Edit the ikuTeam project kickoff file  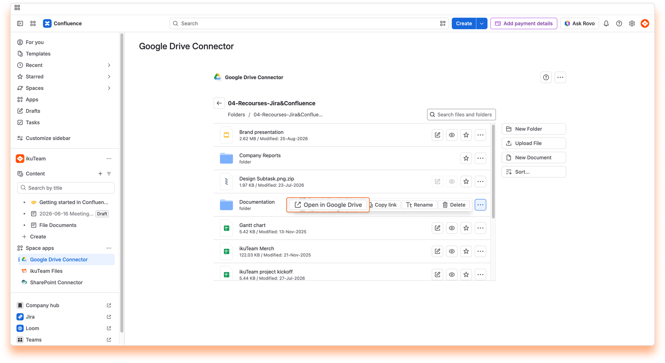(x=437, y=275)
